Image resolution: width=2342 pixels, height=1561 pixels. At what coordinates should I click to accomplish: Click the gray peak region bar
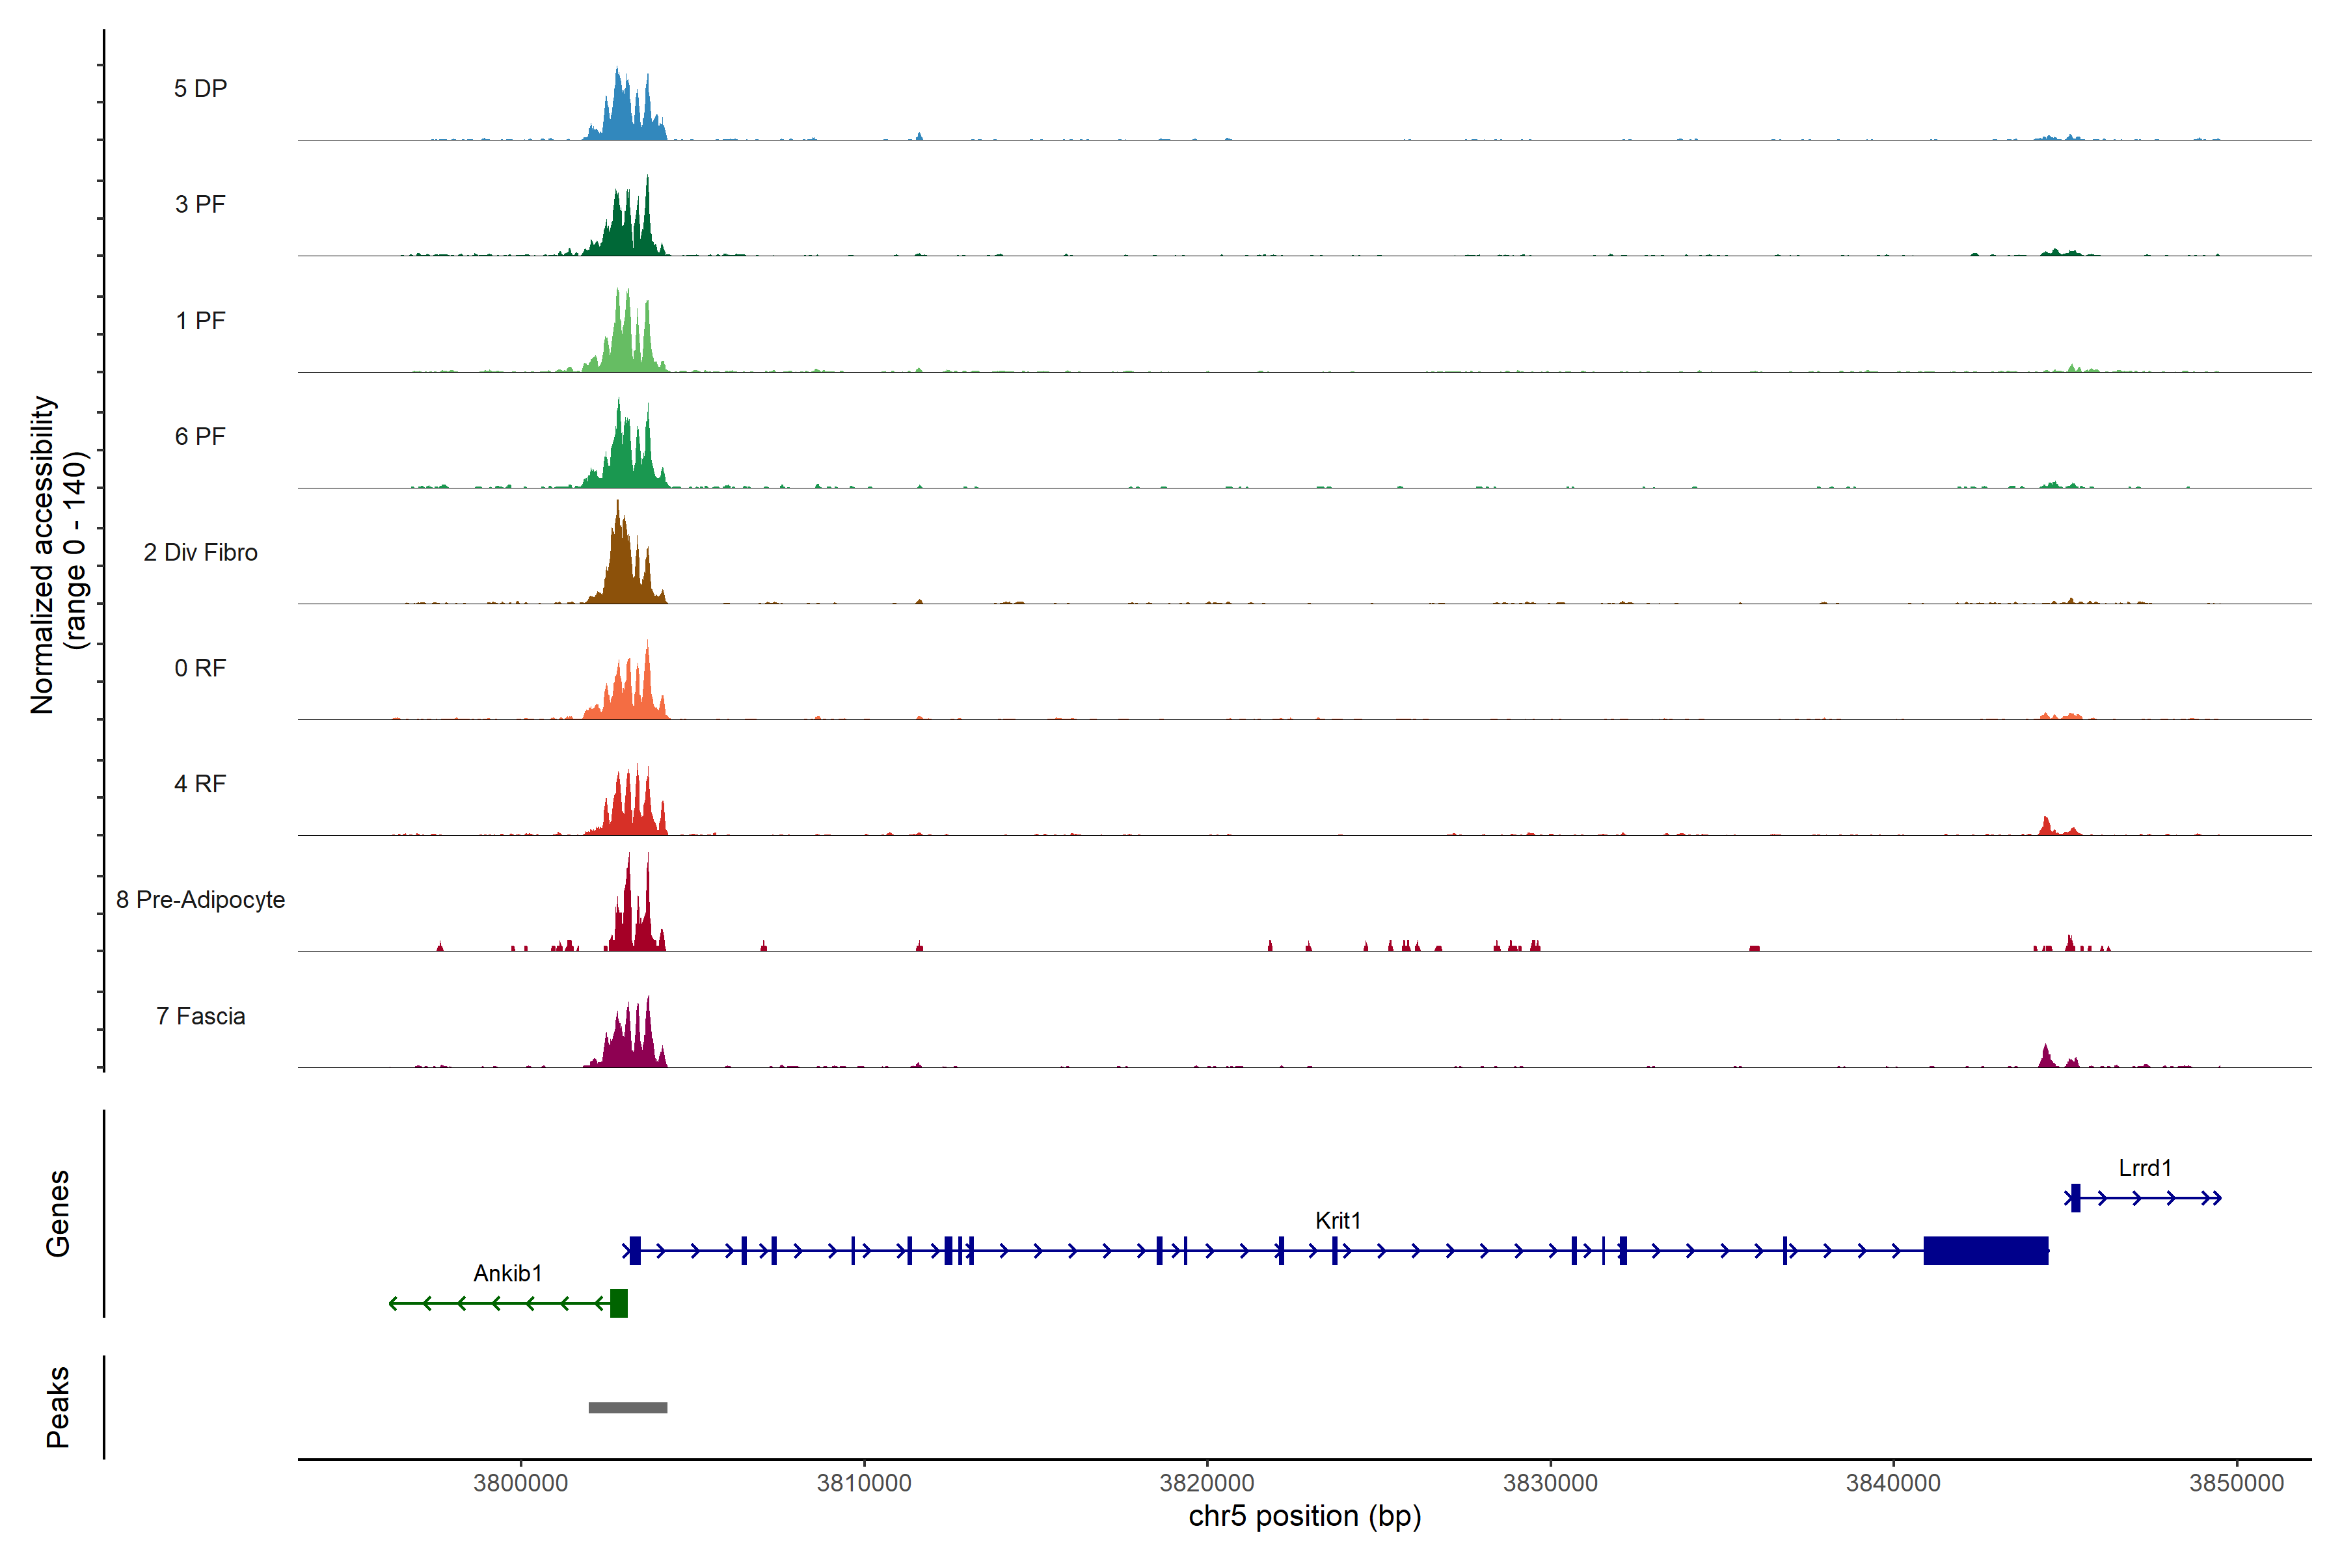tap(627, 1407)
